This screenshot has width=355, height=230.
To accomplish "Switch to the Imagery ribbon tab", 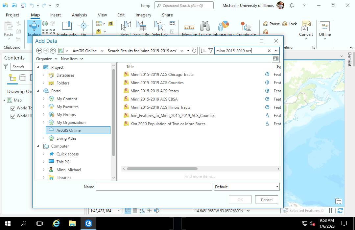I will pyautogui.click(x=143, y=15).
